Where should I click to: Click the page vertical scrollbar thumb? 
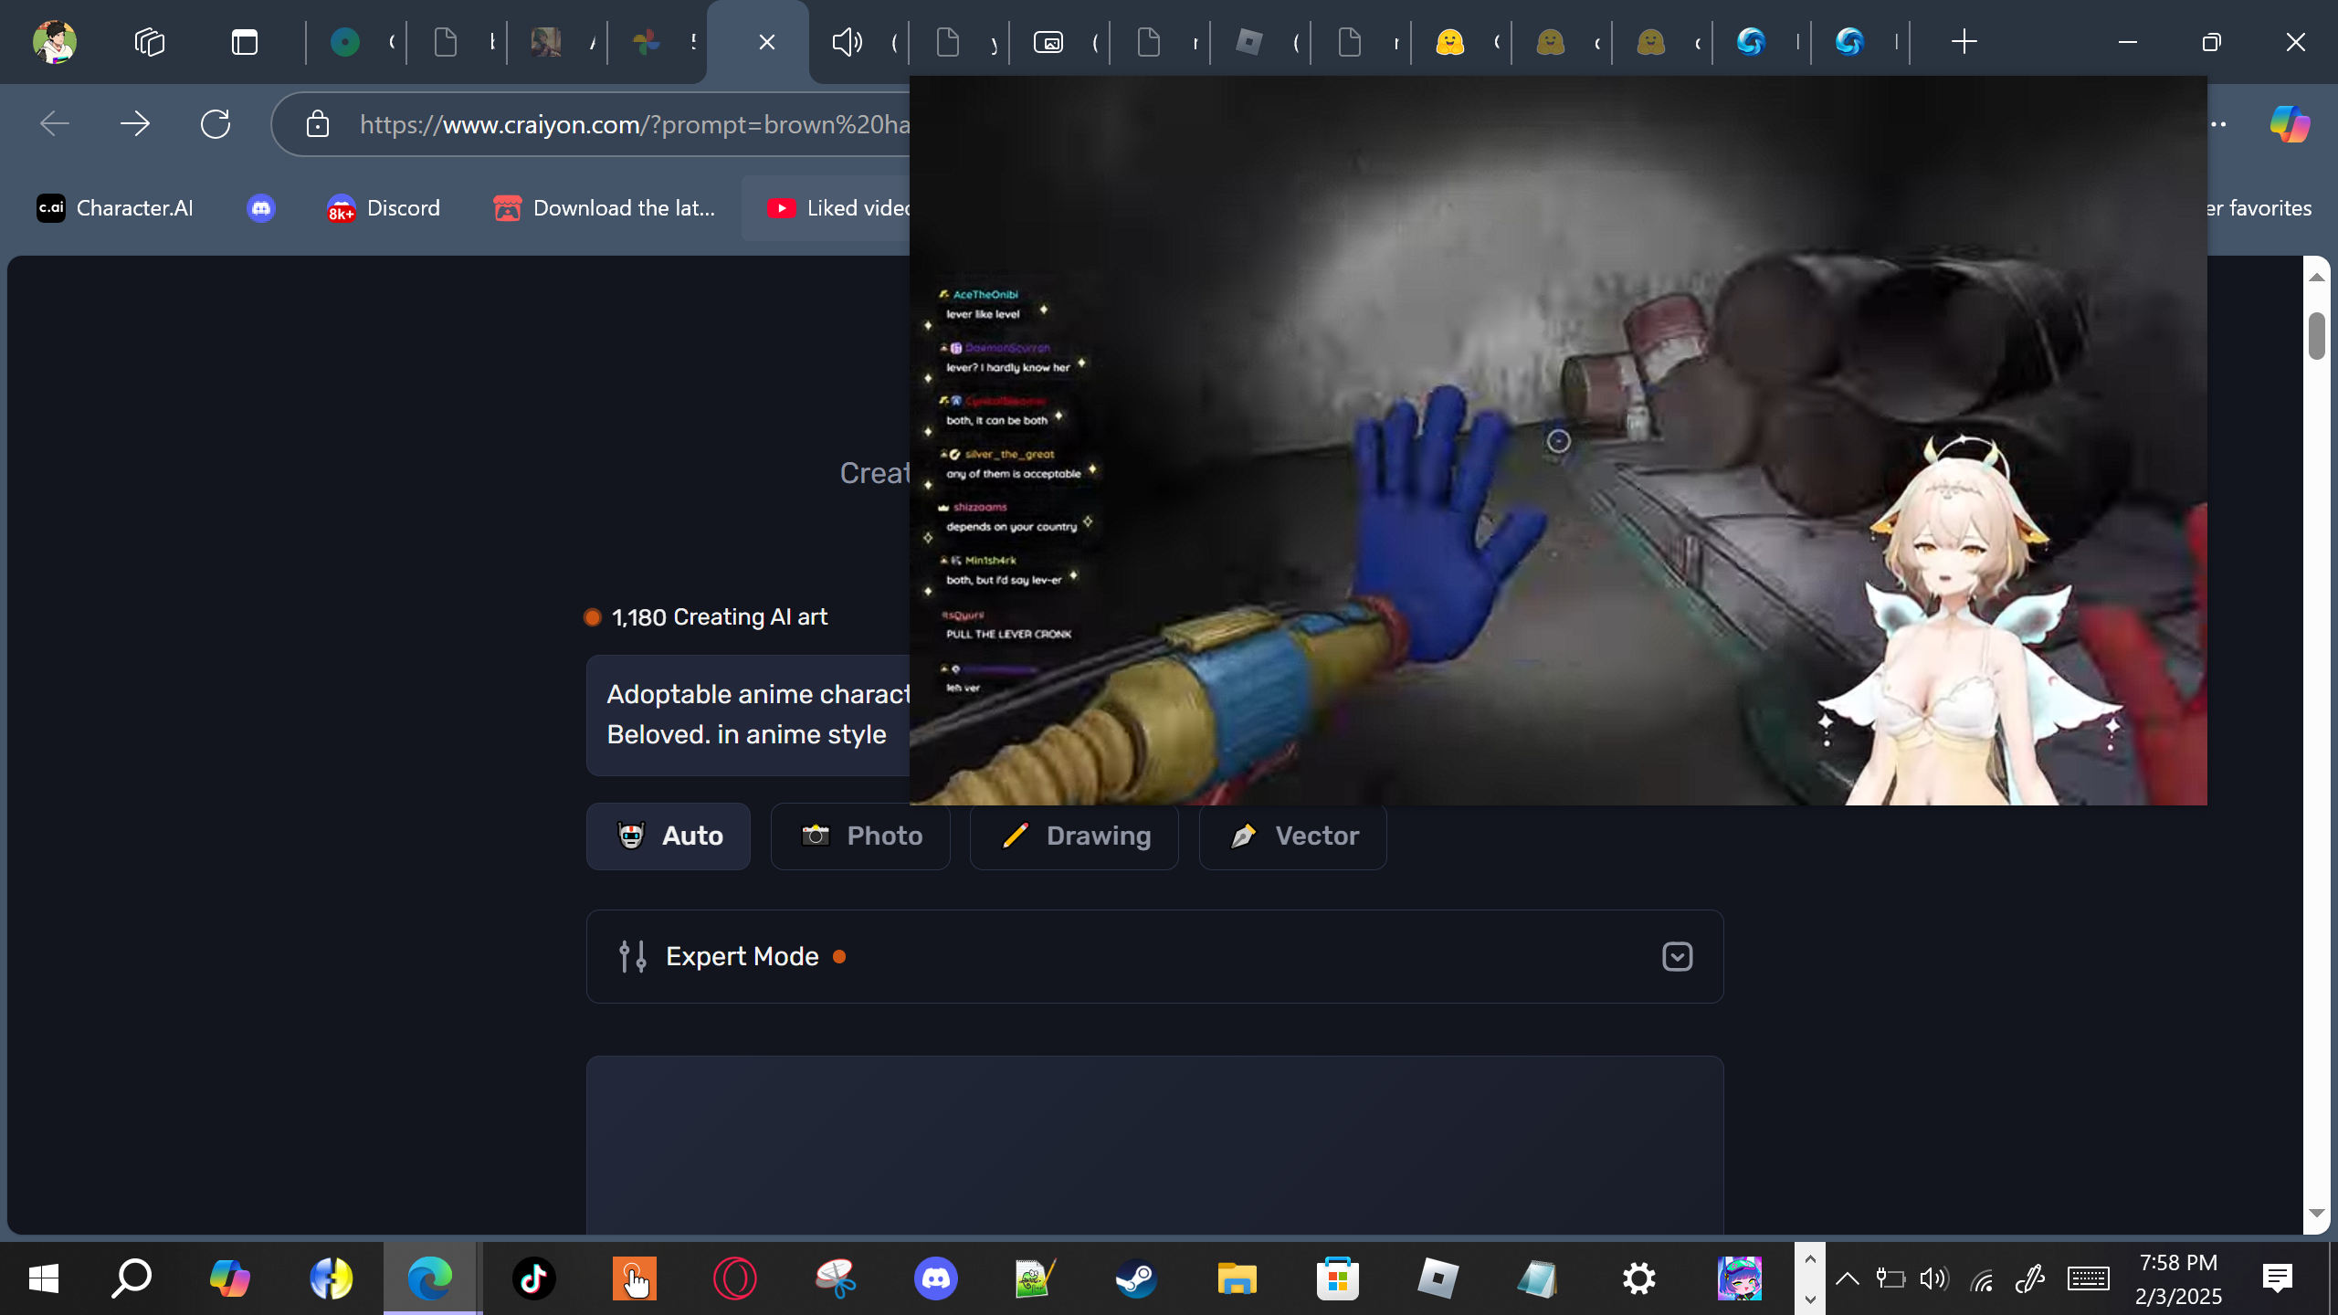click(2316, 336)
